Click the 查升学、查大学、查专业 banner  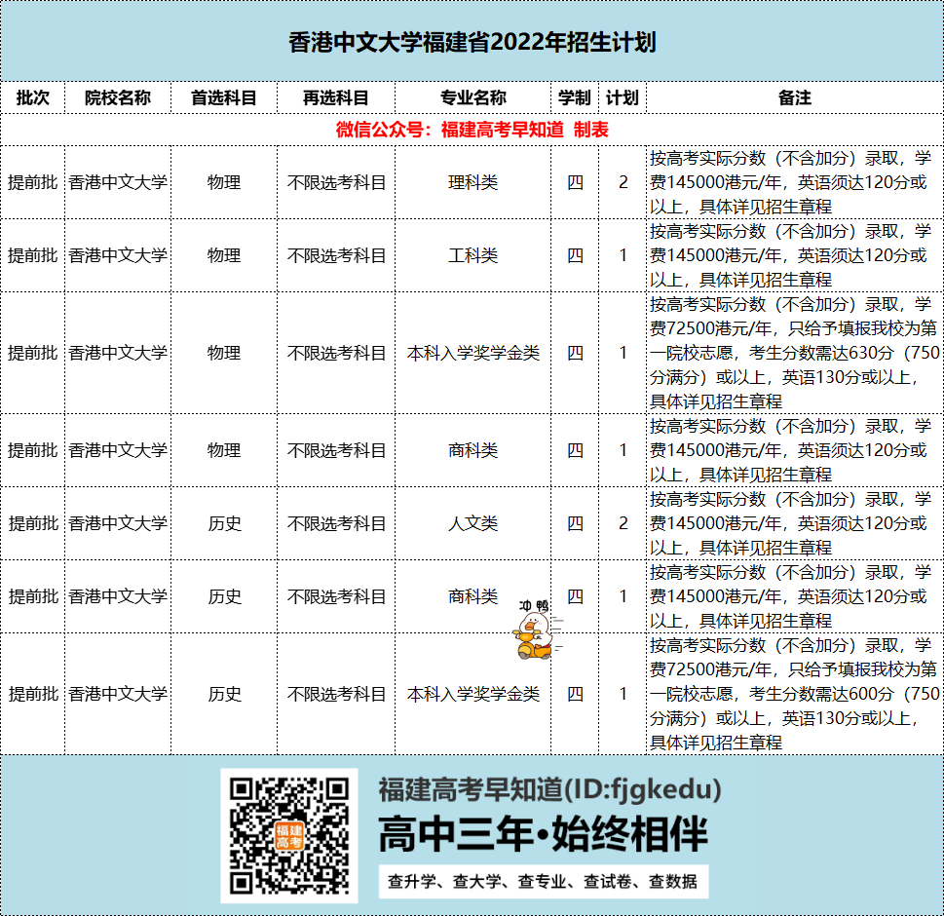point(543,882)
